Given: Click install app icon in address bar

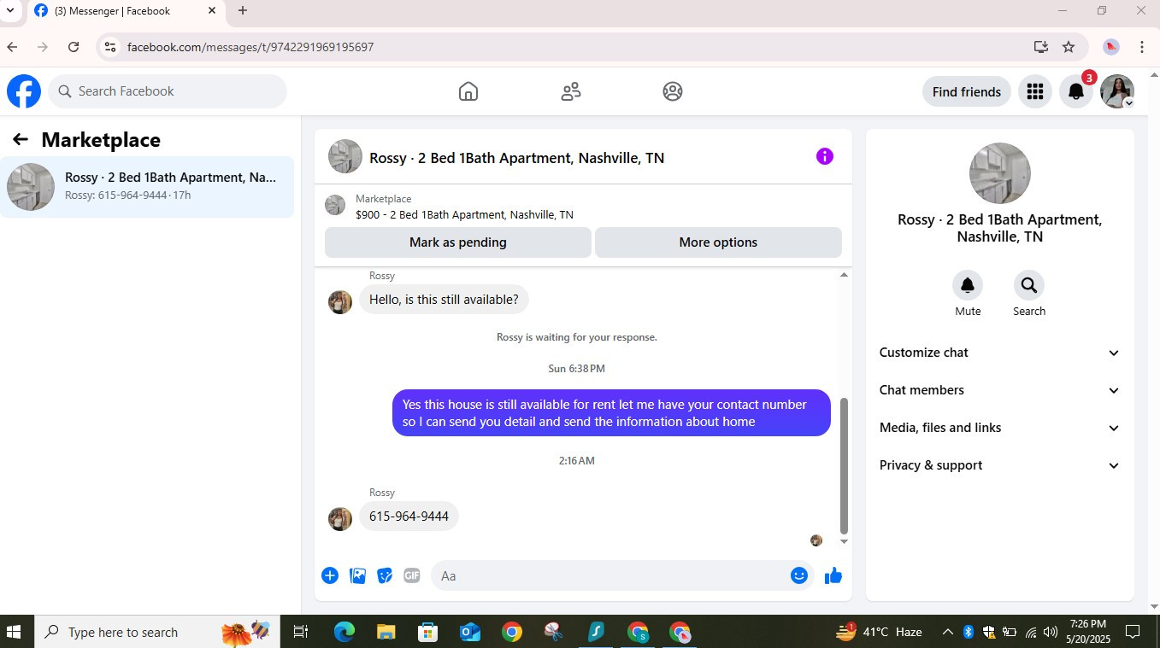Looking at the screenshot, I should pos(1041,47).
